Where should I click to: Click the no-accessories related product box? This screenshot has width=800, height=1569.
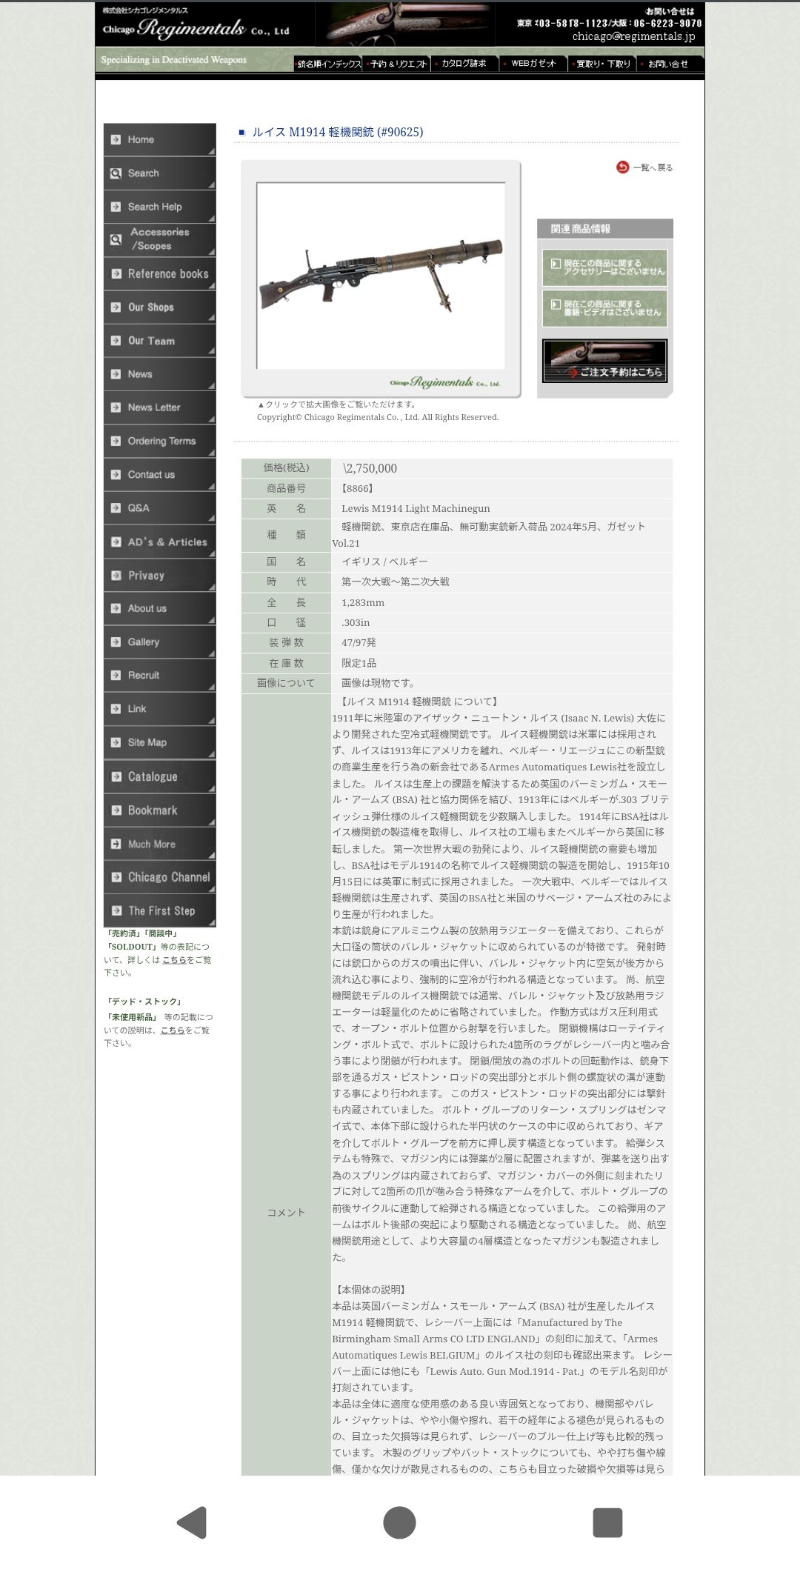click(604, 267)
